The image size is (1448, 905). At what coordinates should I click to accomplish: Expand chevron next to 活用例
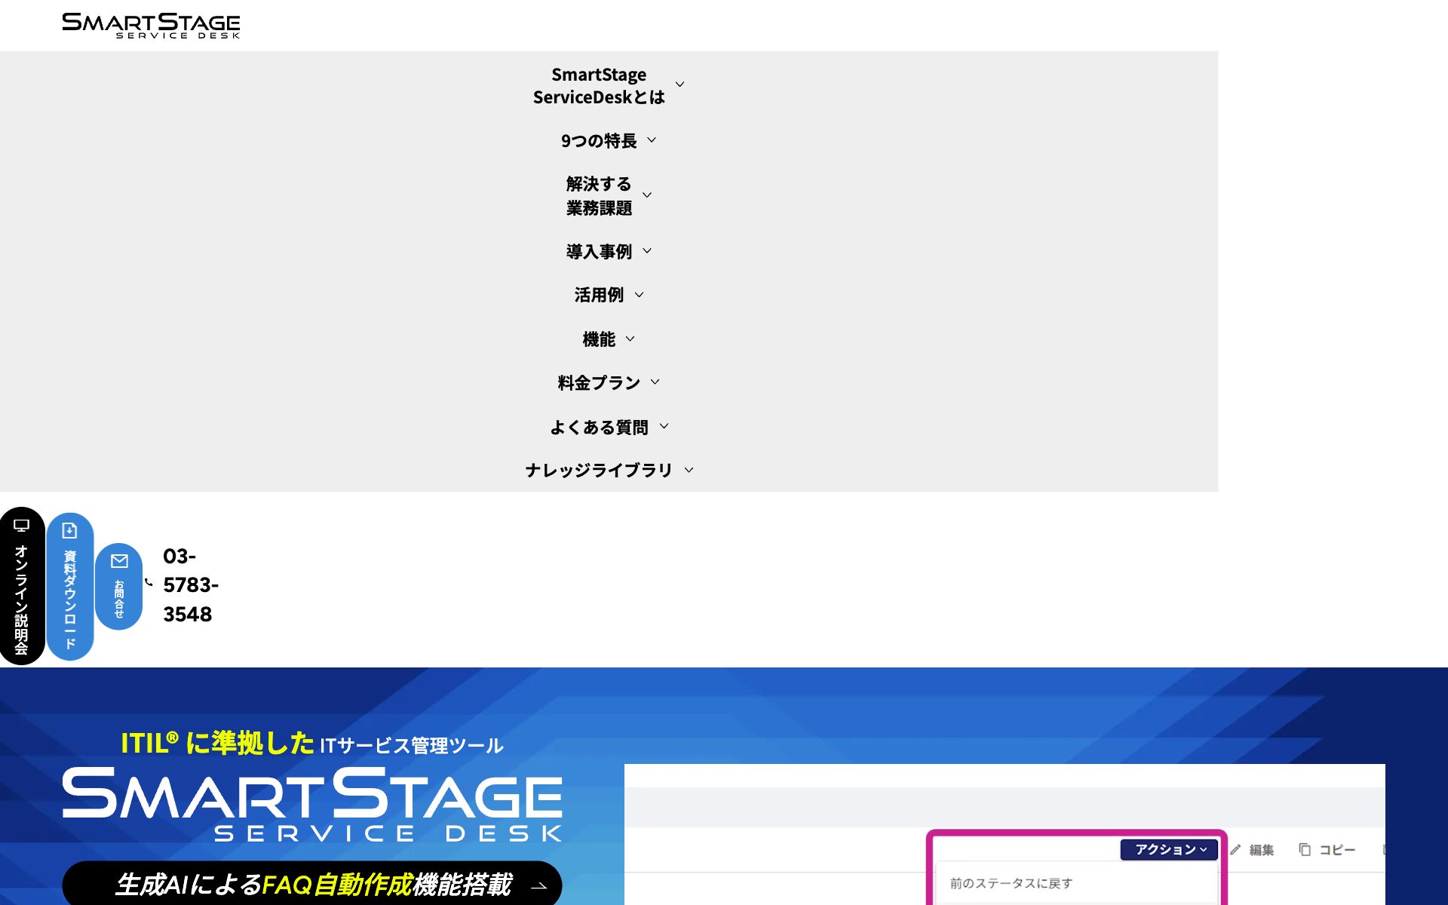639,295
